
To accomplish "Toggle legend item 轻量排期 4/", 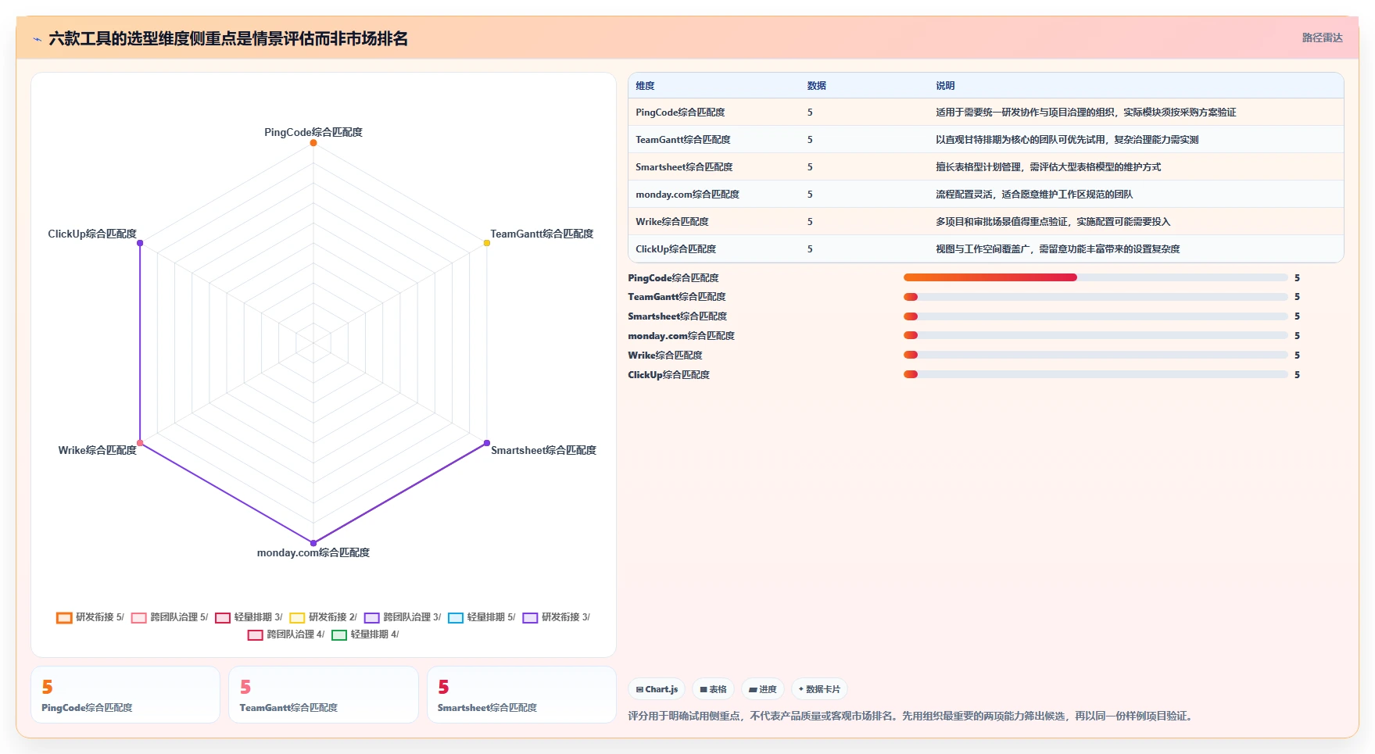I will click(365, 634).
